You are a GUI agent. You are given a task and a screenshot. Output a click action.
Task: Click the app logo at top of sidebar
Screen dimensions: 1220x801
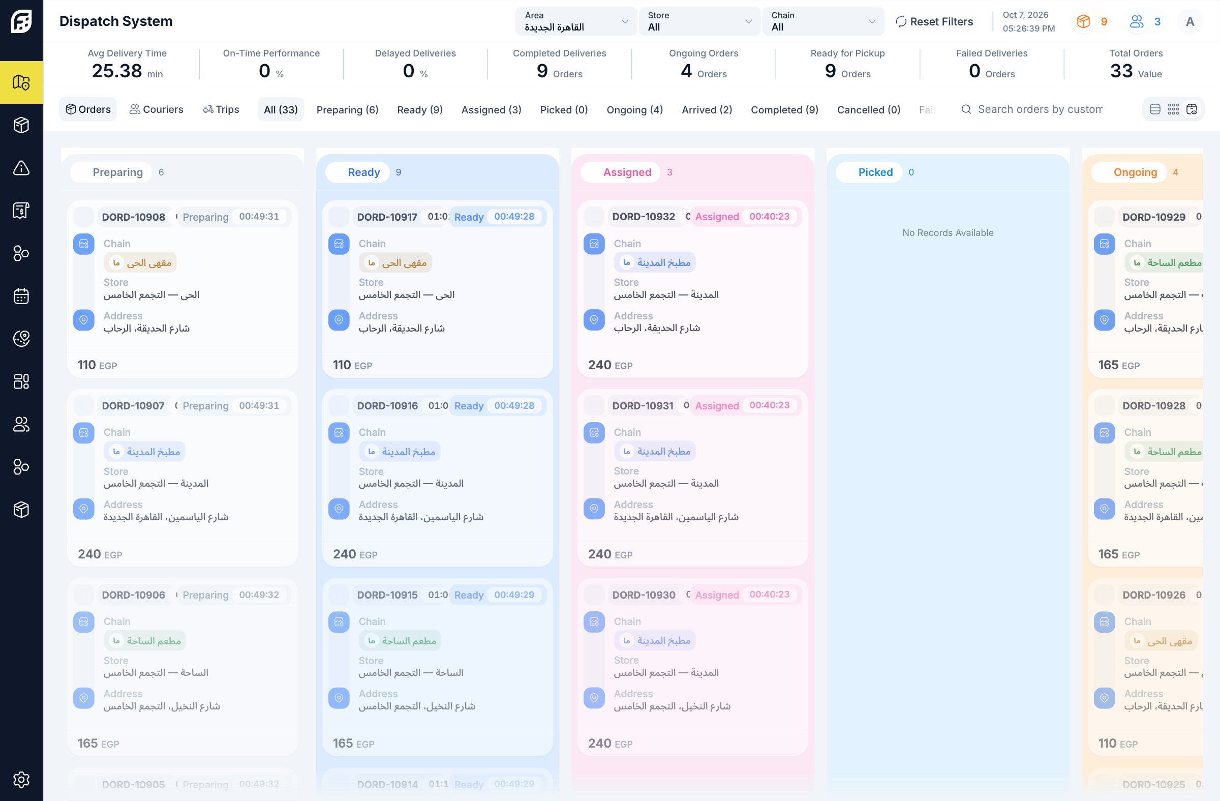coord(21,21)
